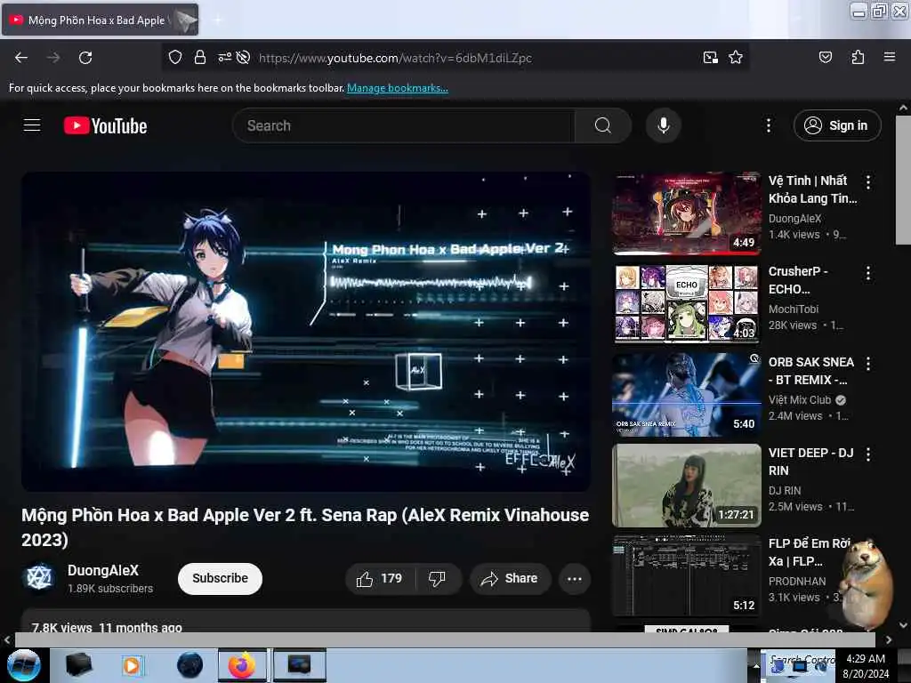Screen dimensions: 911x683
Task: Open the globe taskbar icon
Action: pos(189,665)
